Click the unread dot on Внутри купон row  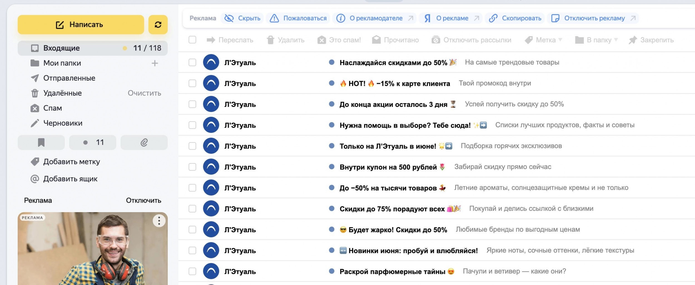pyautogui.click(x=331, y=167)
